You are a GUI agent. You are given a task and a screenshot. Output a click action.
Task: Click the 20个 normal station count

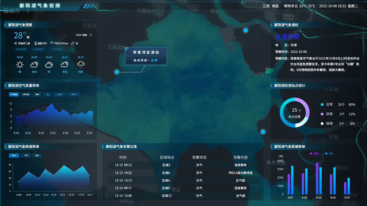(x=341, y=105)
